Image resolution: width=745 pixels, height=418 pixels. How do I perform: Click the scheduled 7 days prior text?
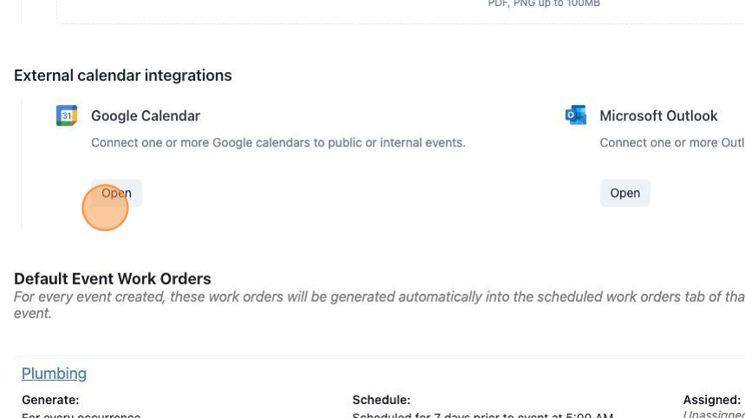click(483, 415)
